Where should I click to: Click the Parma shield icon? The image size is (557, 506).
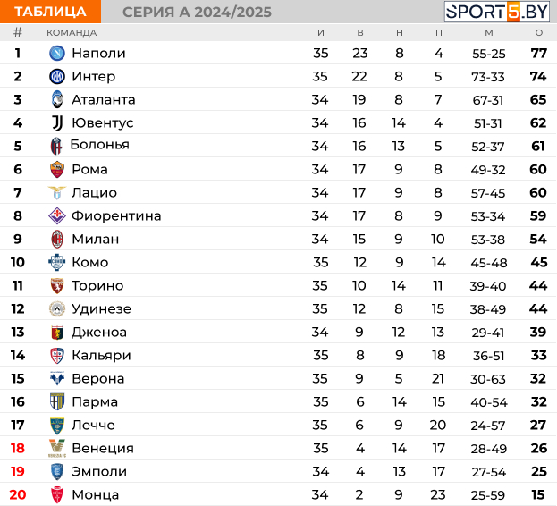[x=57, y=401]
